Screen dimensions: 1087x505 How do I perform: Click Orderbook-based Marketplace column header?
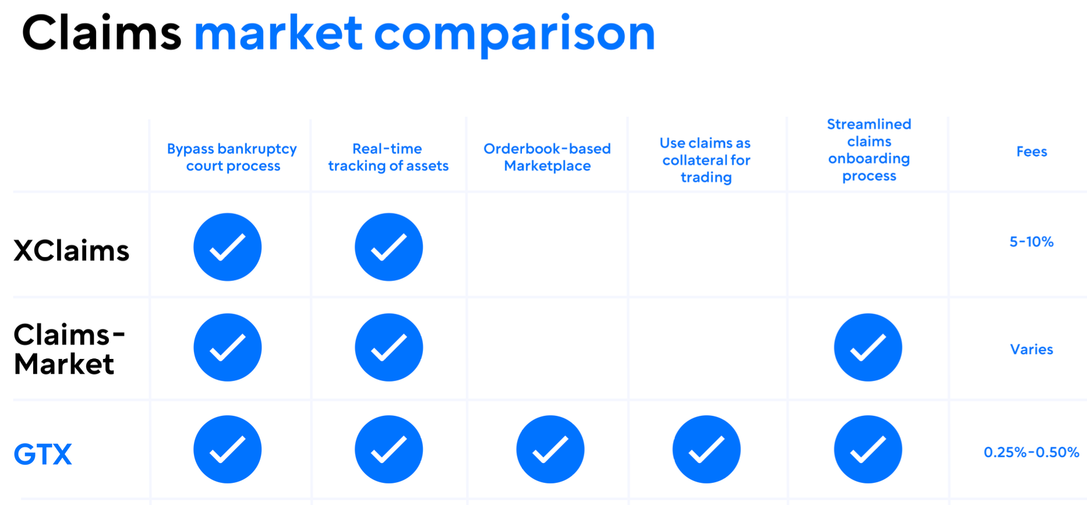click(547, 157)
